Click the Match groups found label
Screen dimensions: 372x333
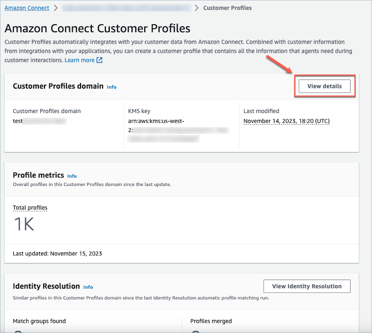[x=39, y=321]
